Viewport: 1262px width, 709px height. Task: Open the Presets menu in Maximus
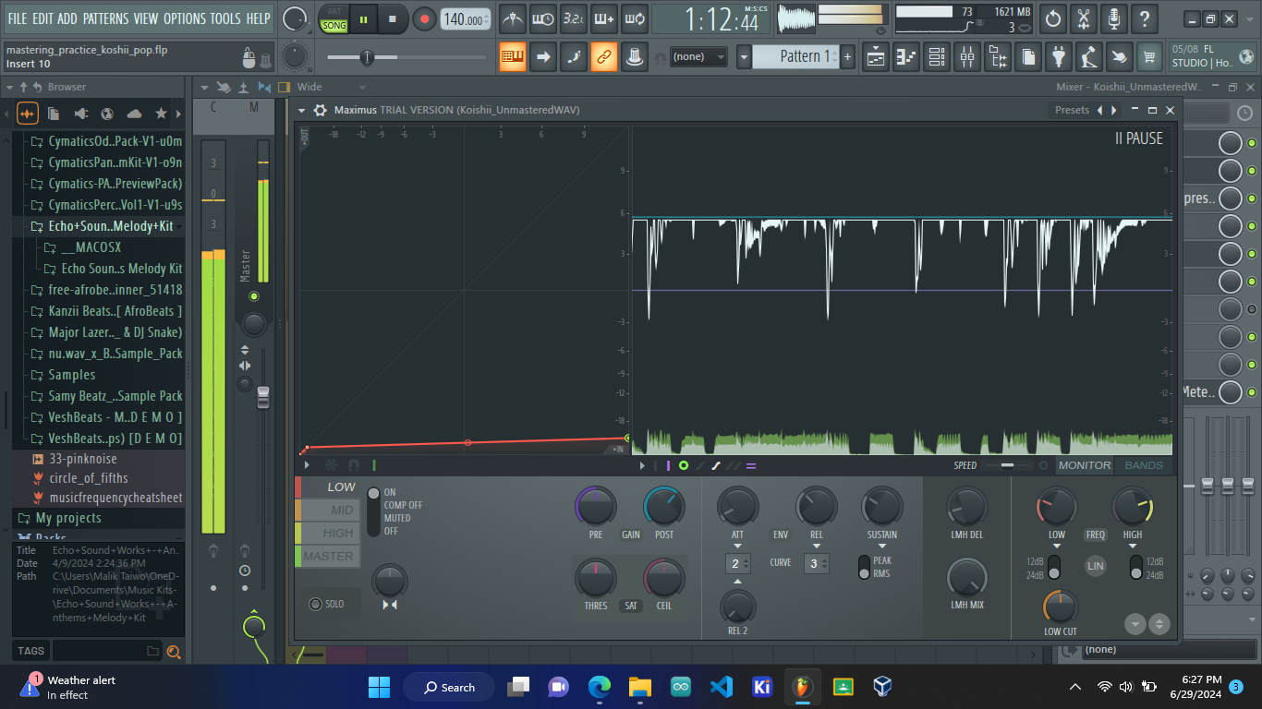coord(1072,110)
